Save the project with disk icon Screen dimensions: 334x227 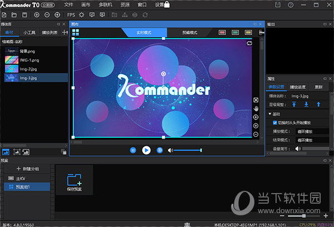(x=24, y=15)
